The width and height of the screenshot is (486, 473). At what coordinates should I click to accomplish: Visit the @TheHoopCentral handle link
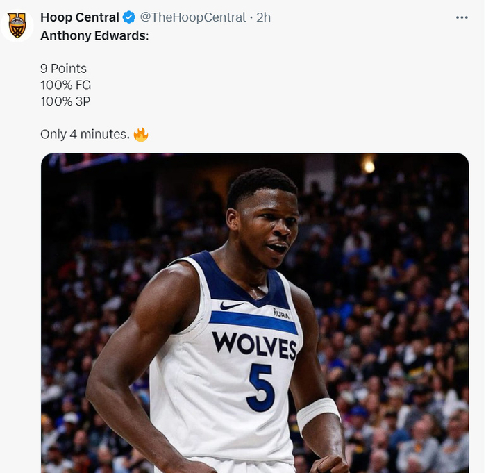[x=193, y=17]
